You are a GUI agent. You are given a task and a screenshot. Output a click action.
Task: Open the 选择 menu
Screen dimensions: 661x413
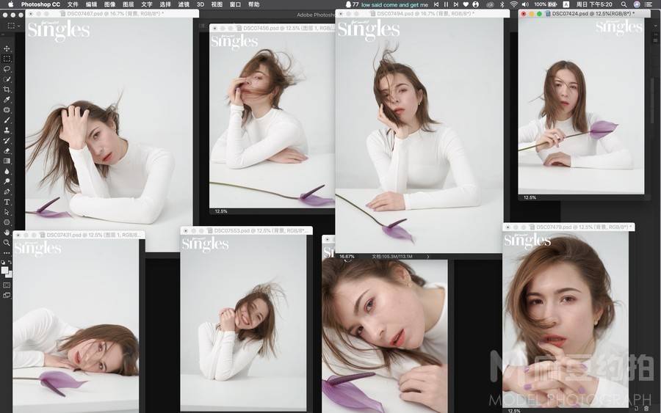pos(165,4)
